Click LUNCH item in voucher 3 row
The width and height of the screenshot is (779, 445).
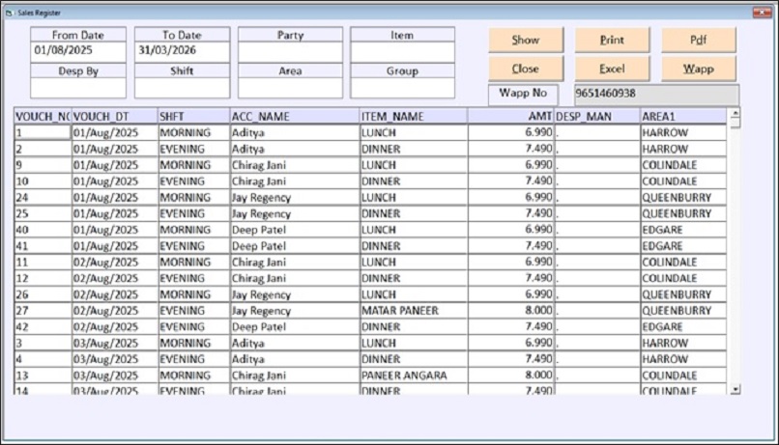point(414,344)
